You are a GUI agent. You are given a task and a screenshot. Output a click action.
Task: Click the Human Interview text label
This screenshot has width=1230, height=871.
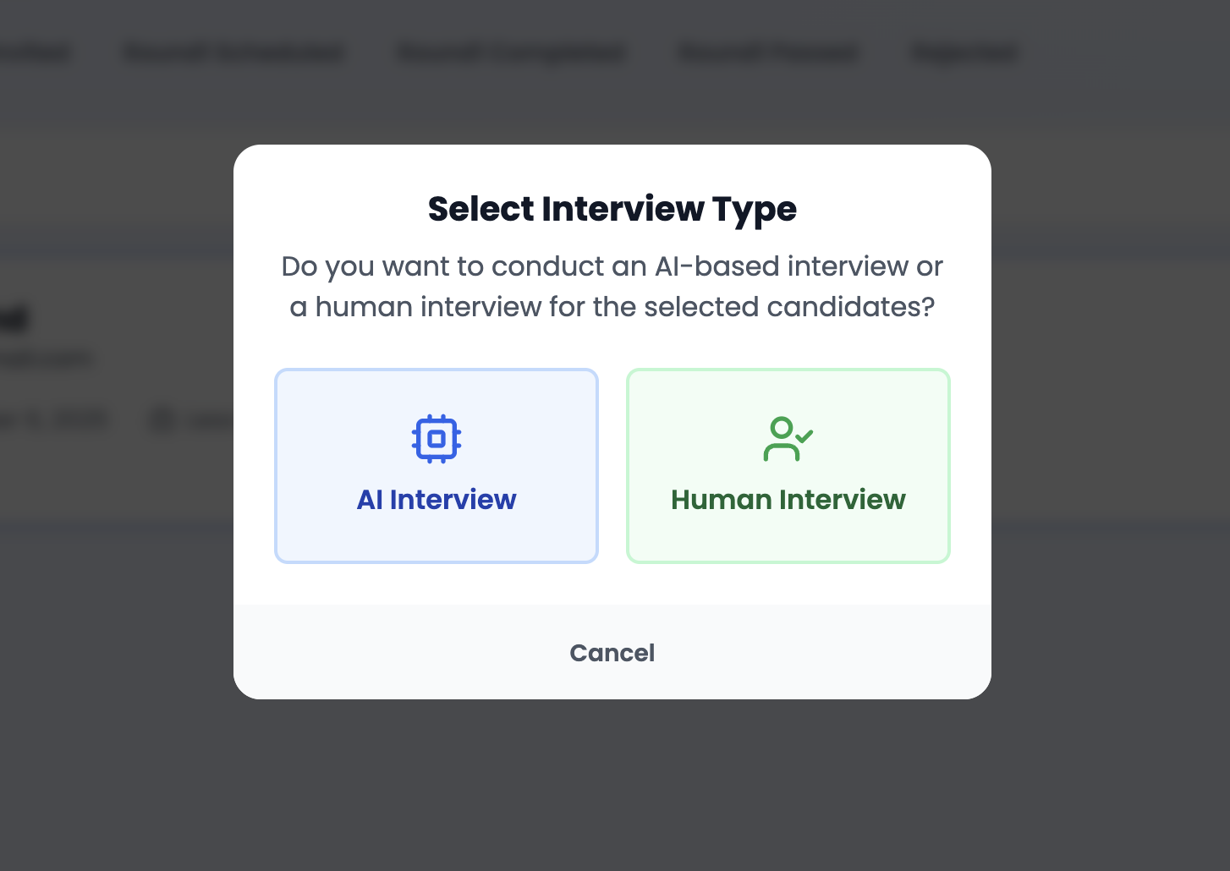pos(788,499)
